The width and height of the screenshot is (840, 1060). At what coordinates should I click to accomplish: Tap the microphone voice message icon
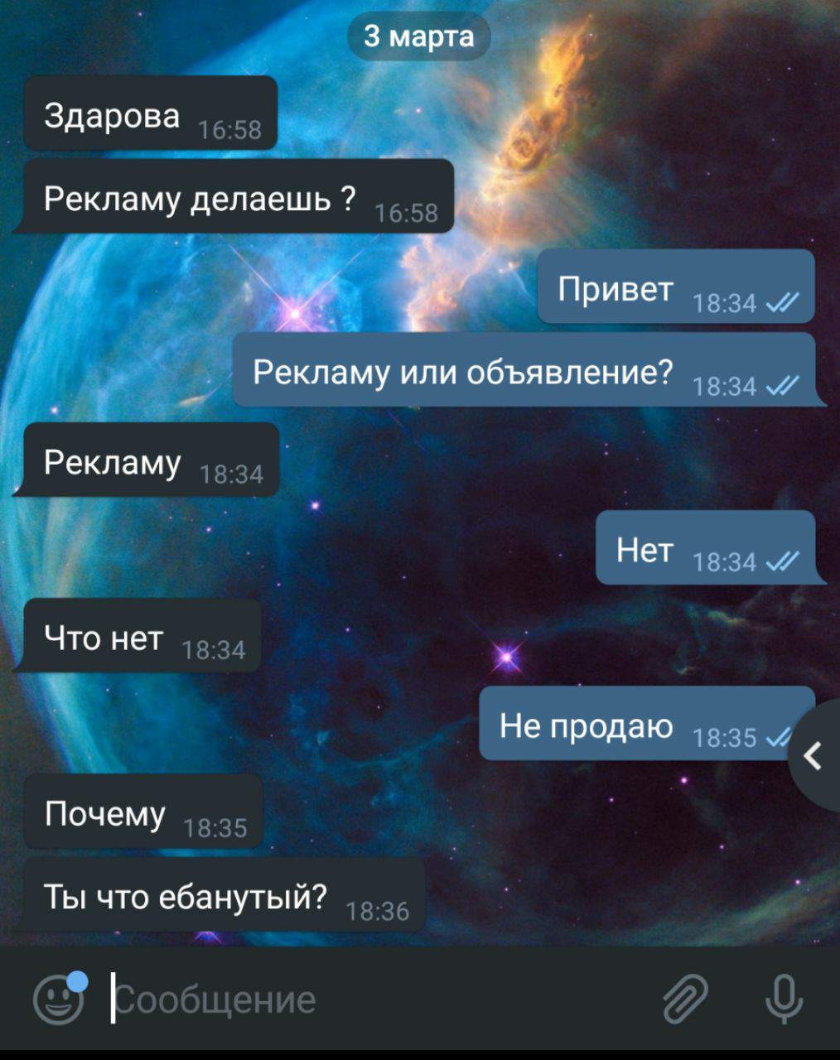pyautogui.click(x=783, y=999)
